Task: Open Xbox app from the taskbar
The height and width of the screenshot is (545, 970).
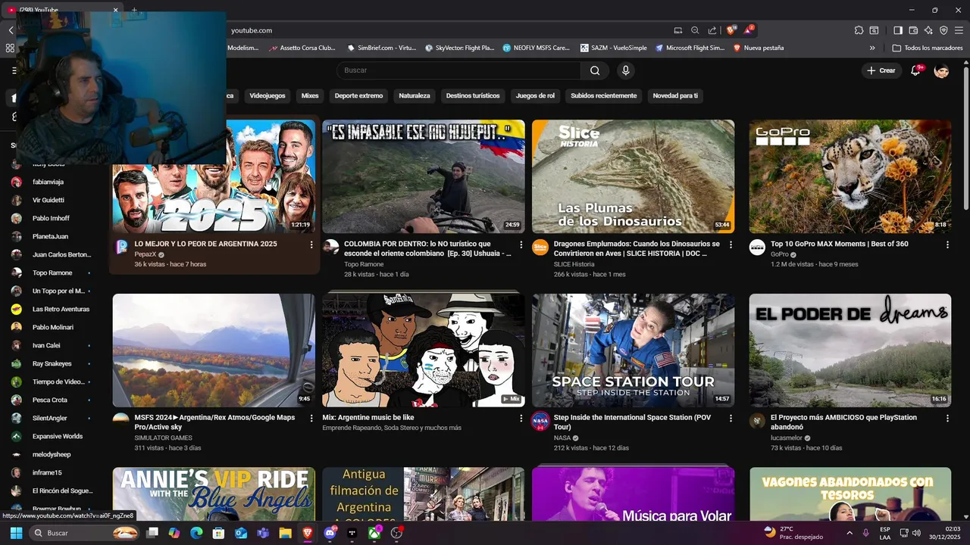Action: click(x=374, y=533)
